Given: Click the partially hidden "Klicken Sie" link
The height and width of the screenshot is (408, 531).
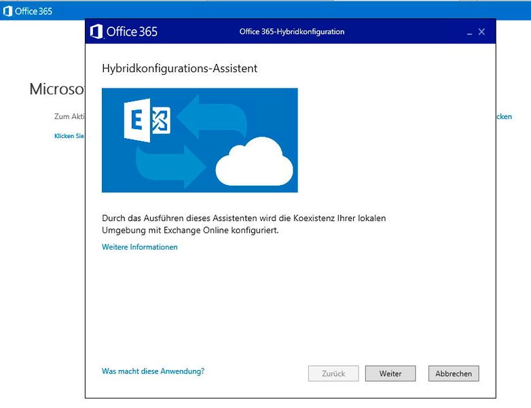Looking at the screenshot, I should coord(69,136).
